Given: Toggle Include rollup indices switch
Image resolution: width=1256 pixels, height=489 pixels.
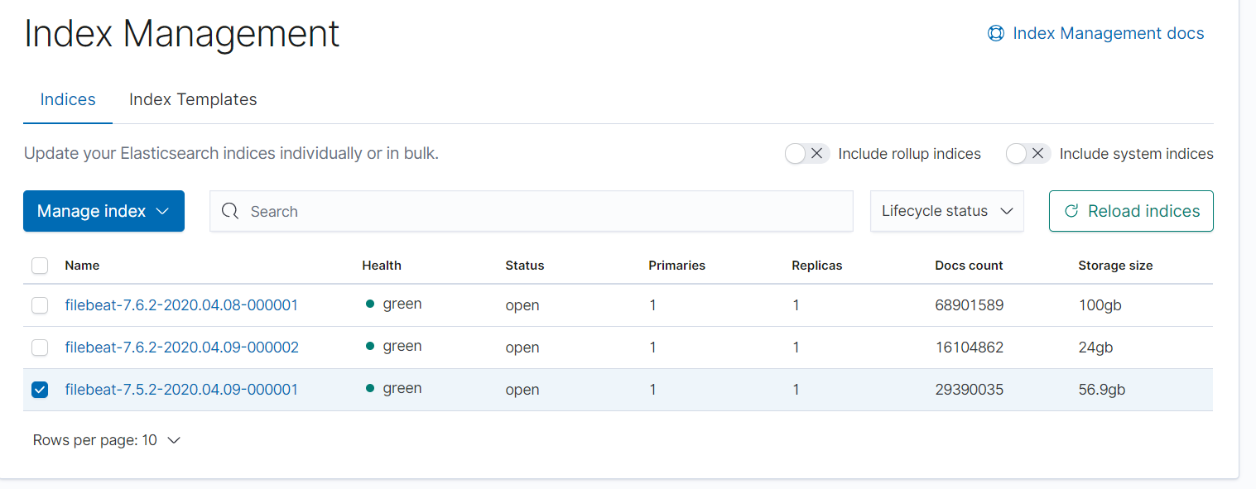Looking at the screenshot, I should [807, 154].
